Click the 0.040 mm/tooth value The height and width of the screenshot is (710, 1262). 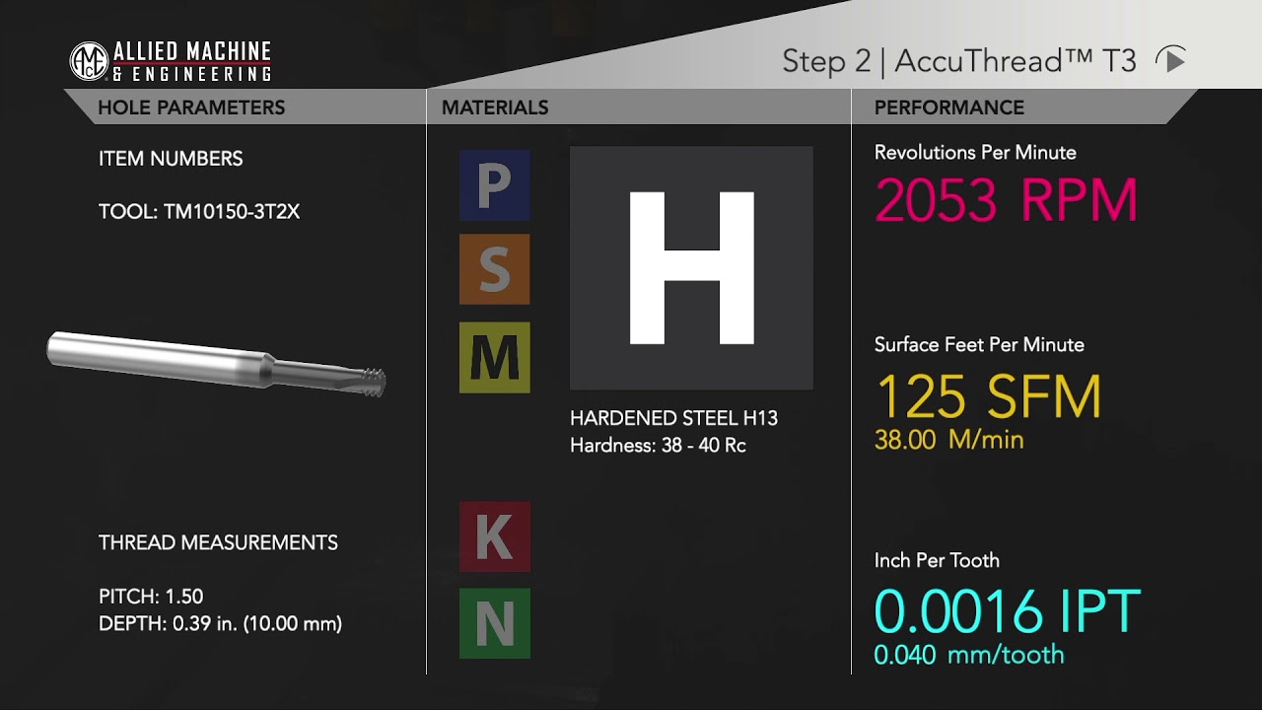[969, 654]
